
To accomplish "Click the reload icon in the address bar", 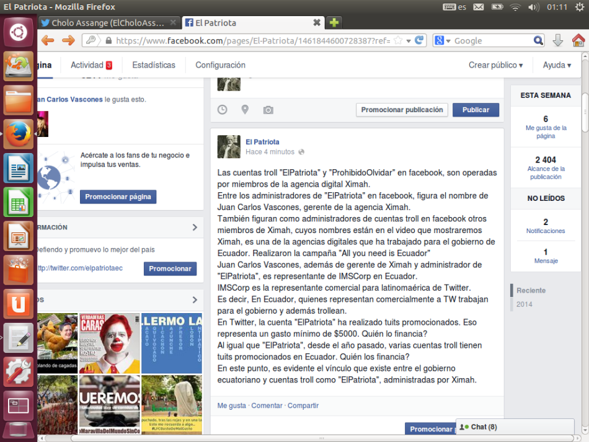I will coord(419,40).
